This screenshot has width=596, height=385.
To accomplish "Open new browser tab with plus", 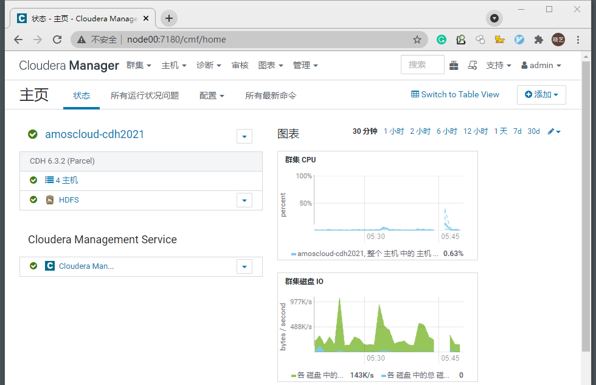I will (x=169, y=18).
